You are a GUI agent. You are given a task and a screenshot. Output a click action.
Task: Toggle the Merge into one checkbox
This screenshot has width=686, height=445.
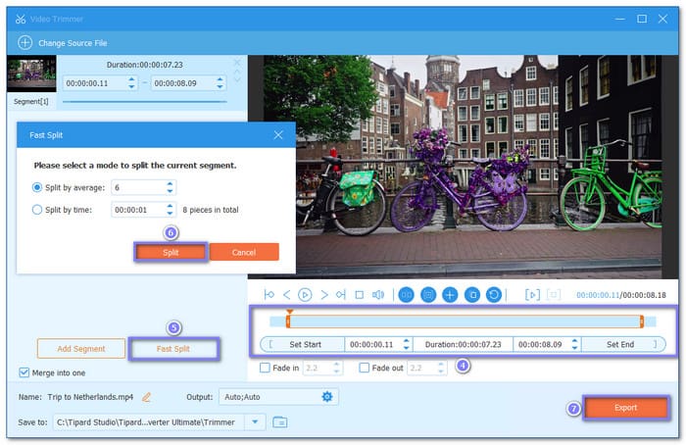(x=24, y=372)
